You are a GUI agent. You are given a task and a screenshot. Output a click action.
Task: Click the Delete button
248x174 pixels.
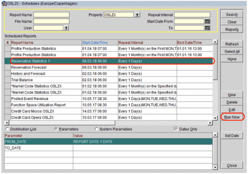pyautogui.click(x=232, y=102)
